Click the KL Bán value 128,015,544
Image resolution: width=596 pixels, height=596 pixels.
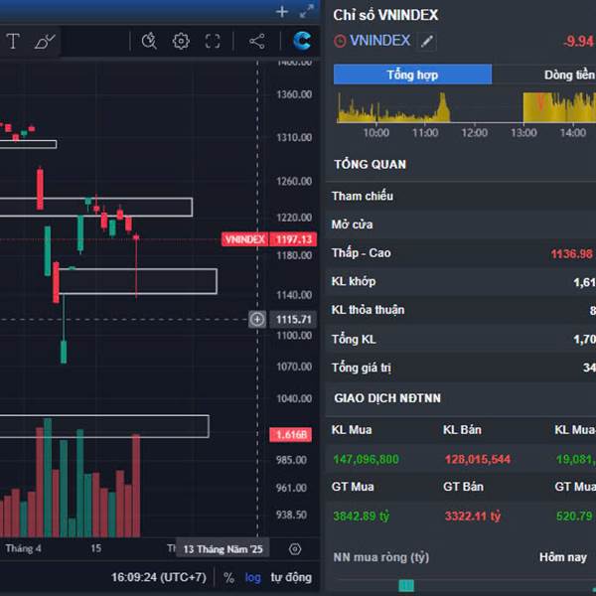pyautogui.click(x=478, y=459)
